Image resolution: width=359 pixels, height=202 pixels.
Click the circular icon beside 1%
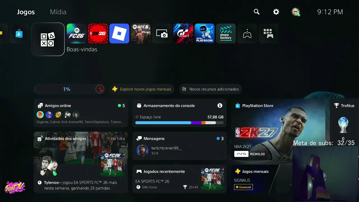click(100, 89)
